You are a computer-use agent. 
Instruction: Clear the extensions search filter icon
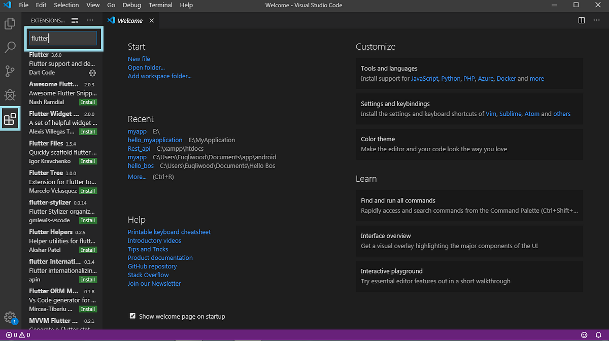[x=74, y=20]
